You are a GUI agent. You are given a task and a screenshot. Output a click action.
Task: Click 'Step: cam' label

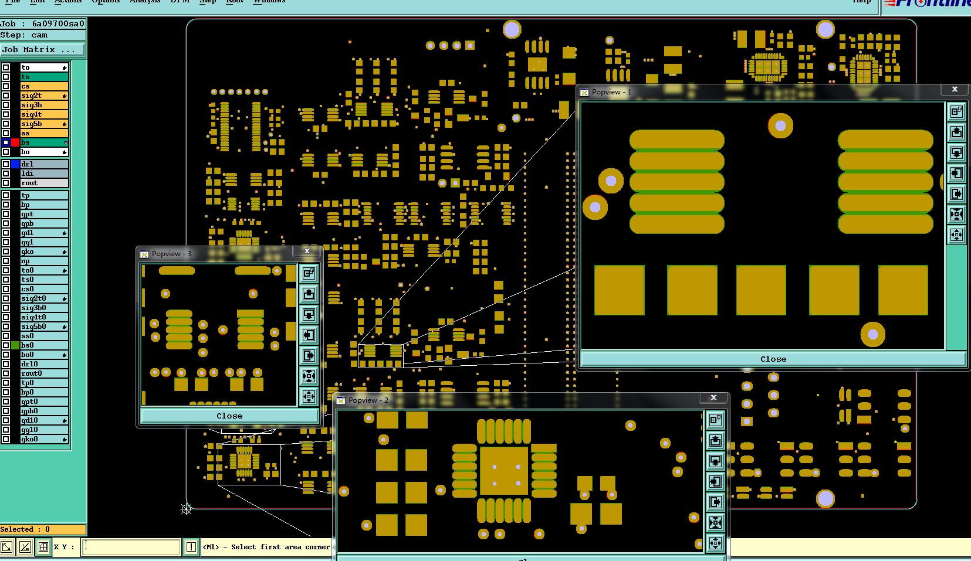point(23,35)
